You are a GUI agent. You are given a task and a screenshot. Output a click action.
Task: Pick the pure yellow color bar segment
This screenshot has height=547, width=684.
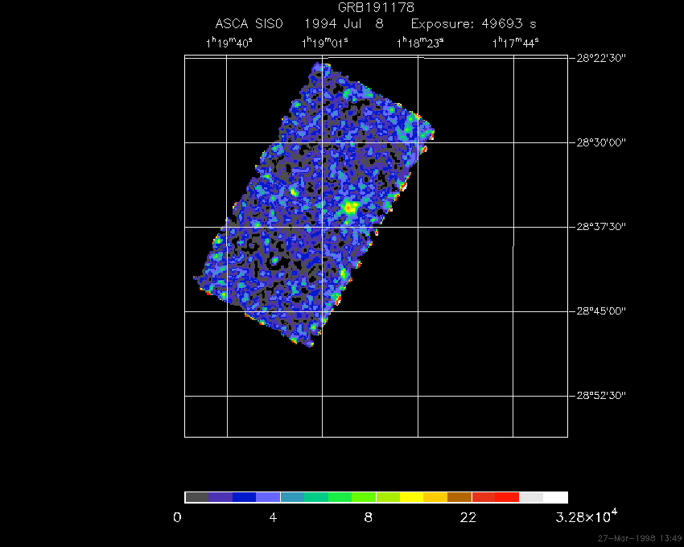[411, 497]
